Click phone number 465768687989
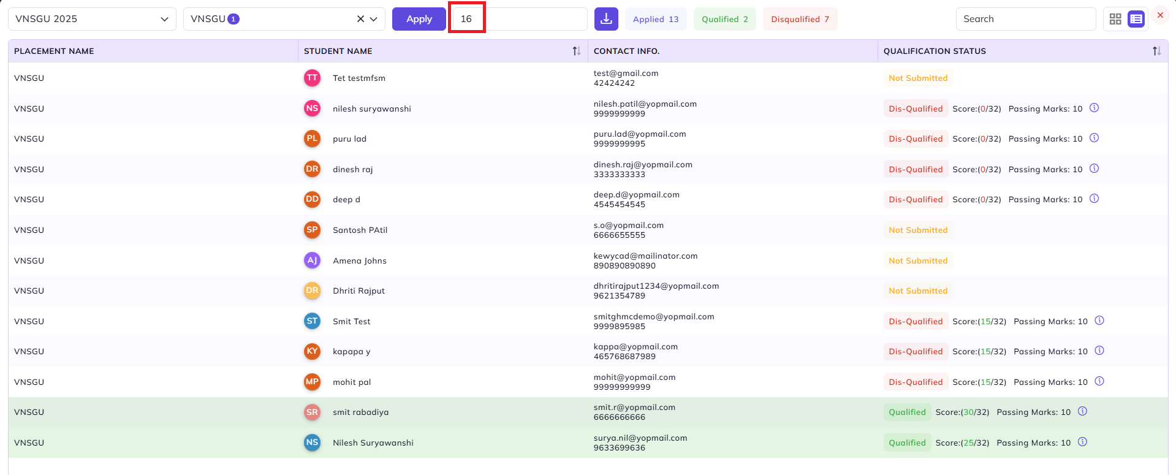1176x475 pixels. [624, 356]
